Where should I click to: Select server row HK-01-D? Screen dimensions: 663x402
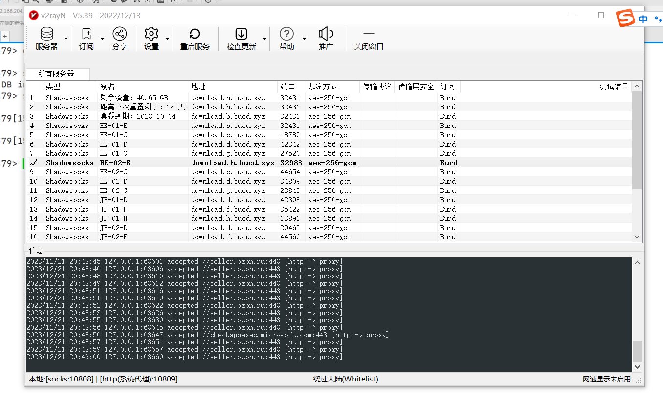click(x=329, y=144)
